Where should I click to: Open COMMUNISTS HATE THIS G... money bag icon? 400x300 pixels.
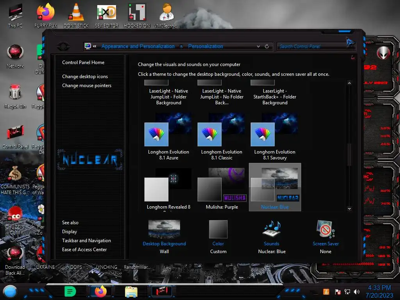click(15, 180)
